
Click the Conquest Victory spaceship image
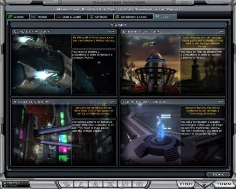41,64
